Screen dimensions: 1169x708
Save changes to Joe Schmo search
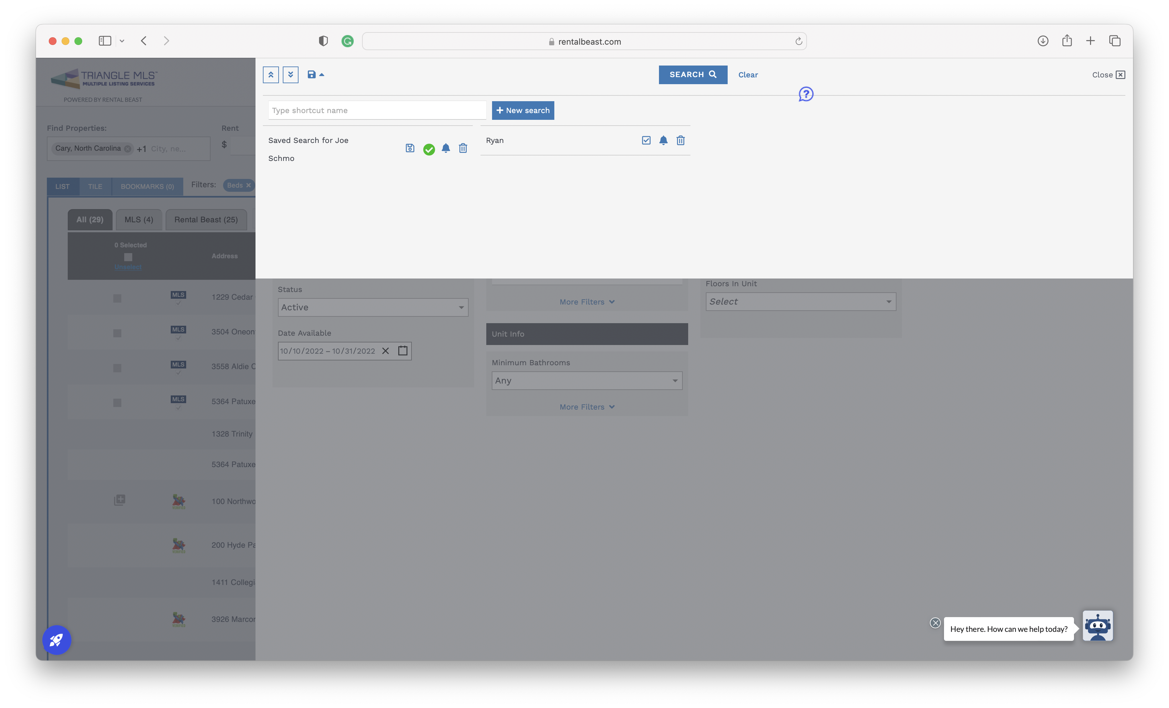[x=410, y=148]
